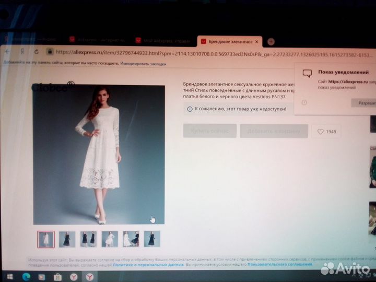Open the 'Политике о персональных данных' link
The height and width of the screenshot is (282, 376).
[147, 265]
